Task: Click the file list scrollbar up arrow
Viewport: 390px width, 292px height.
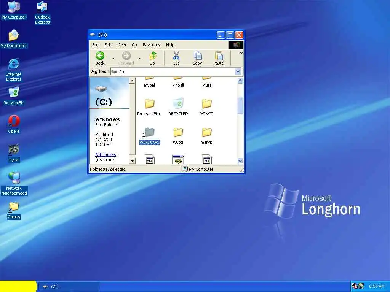Action: click(240, 81)
